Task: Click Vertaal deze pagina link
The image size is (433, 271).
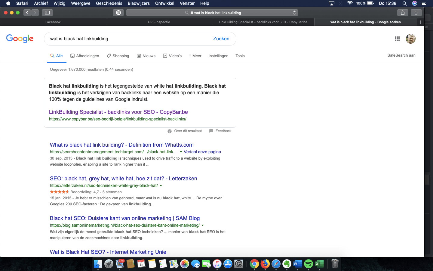Action: pyautogui.click(x=202, y=152)
